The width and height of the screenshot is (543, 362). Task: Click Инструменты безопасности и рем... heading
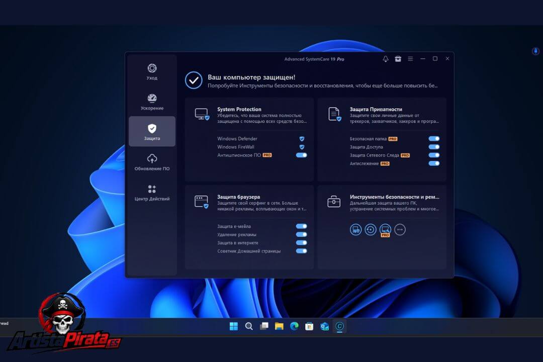pos(395,197)
